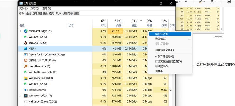
Task: Expand the Microsoft Edge (23) process group
Action: (21, 31)
